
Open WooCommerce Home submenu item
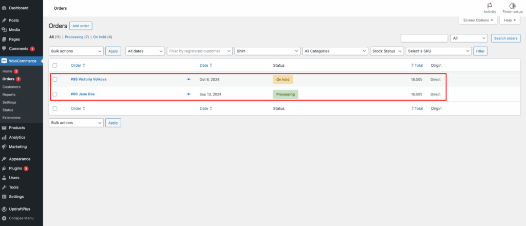(x=7, y=71)
